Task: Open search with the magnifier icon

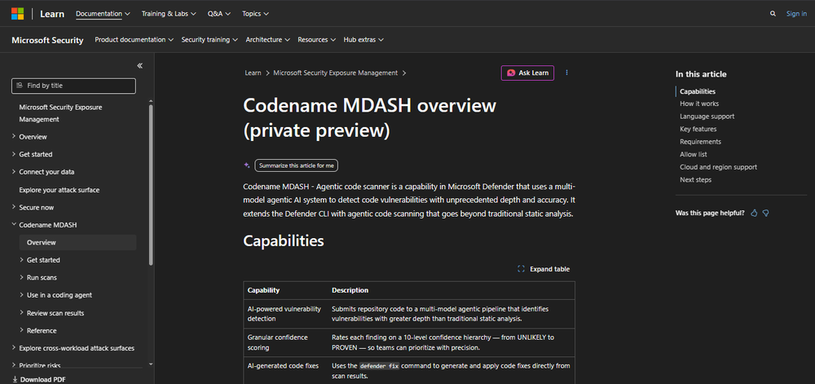Action: [x=773, y=14]
